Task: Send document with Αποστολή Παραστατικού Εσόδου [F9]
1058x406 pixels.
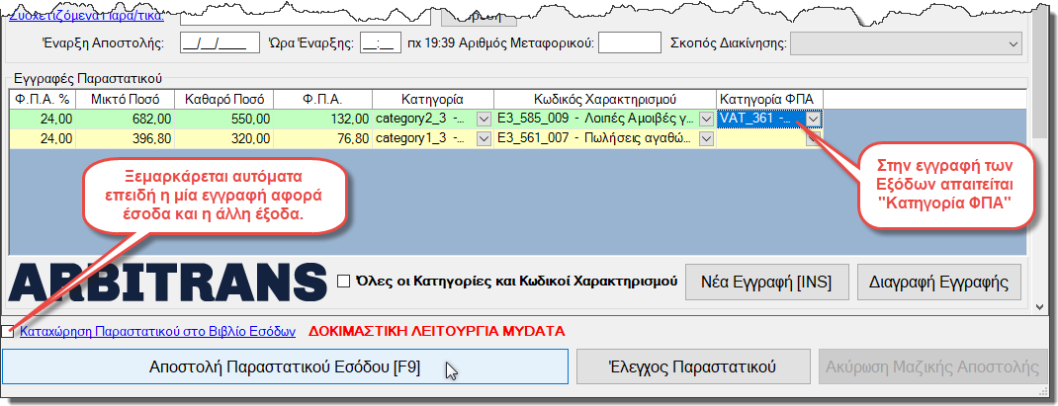Action: 285,367
